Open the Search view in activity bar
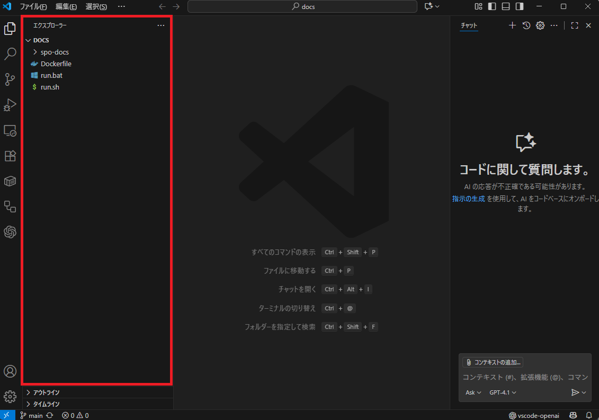The height and width of the screenshot is (420, 599). coord(10,54)
